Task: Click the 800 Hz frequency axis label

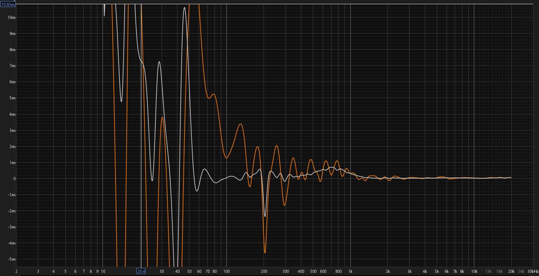Action: coord(338,271)
